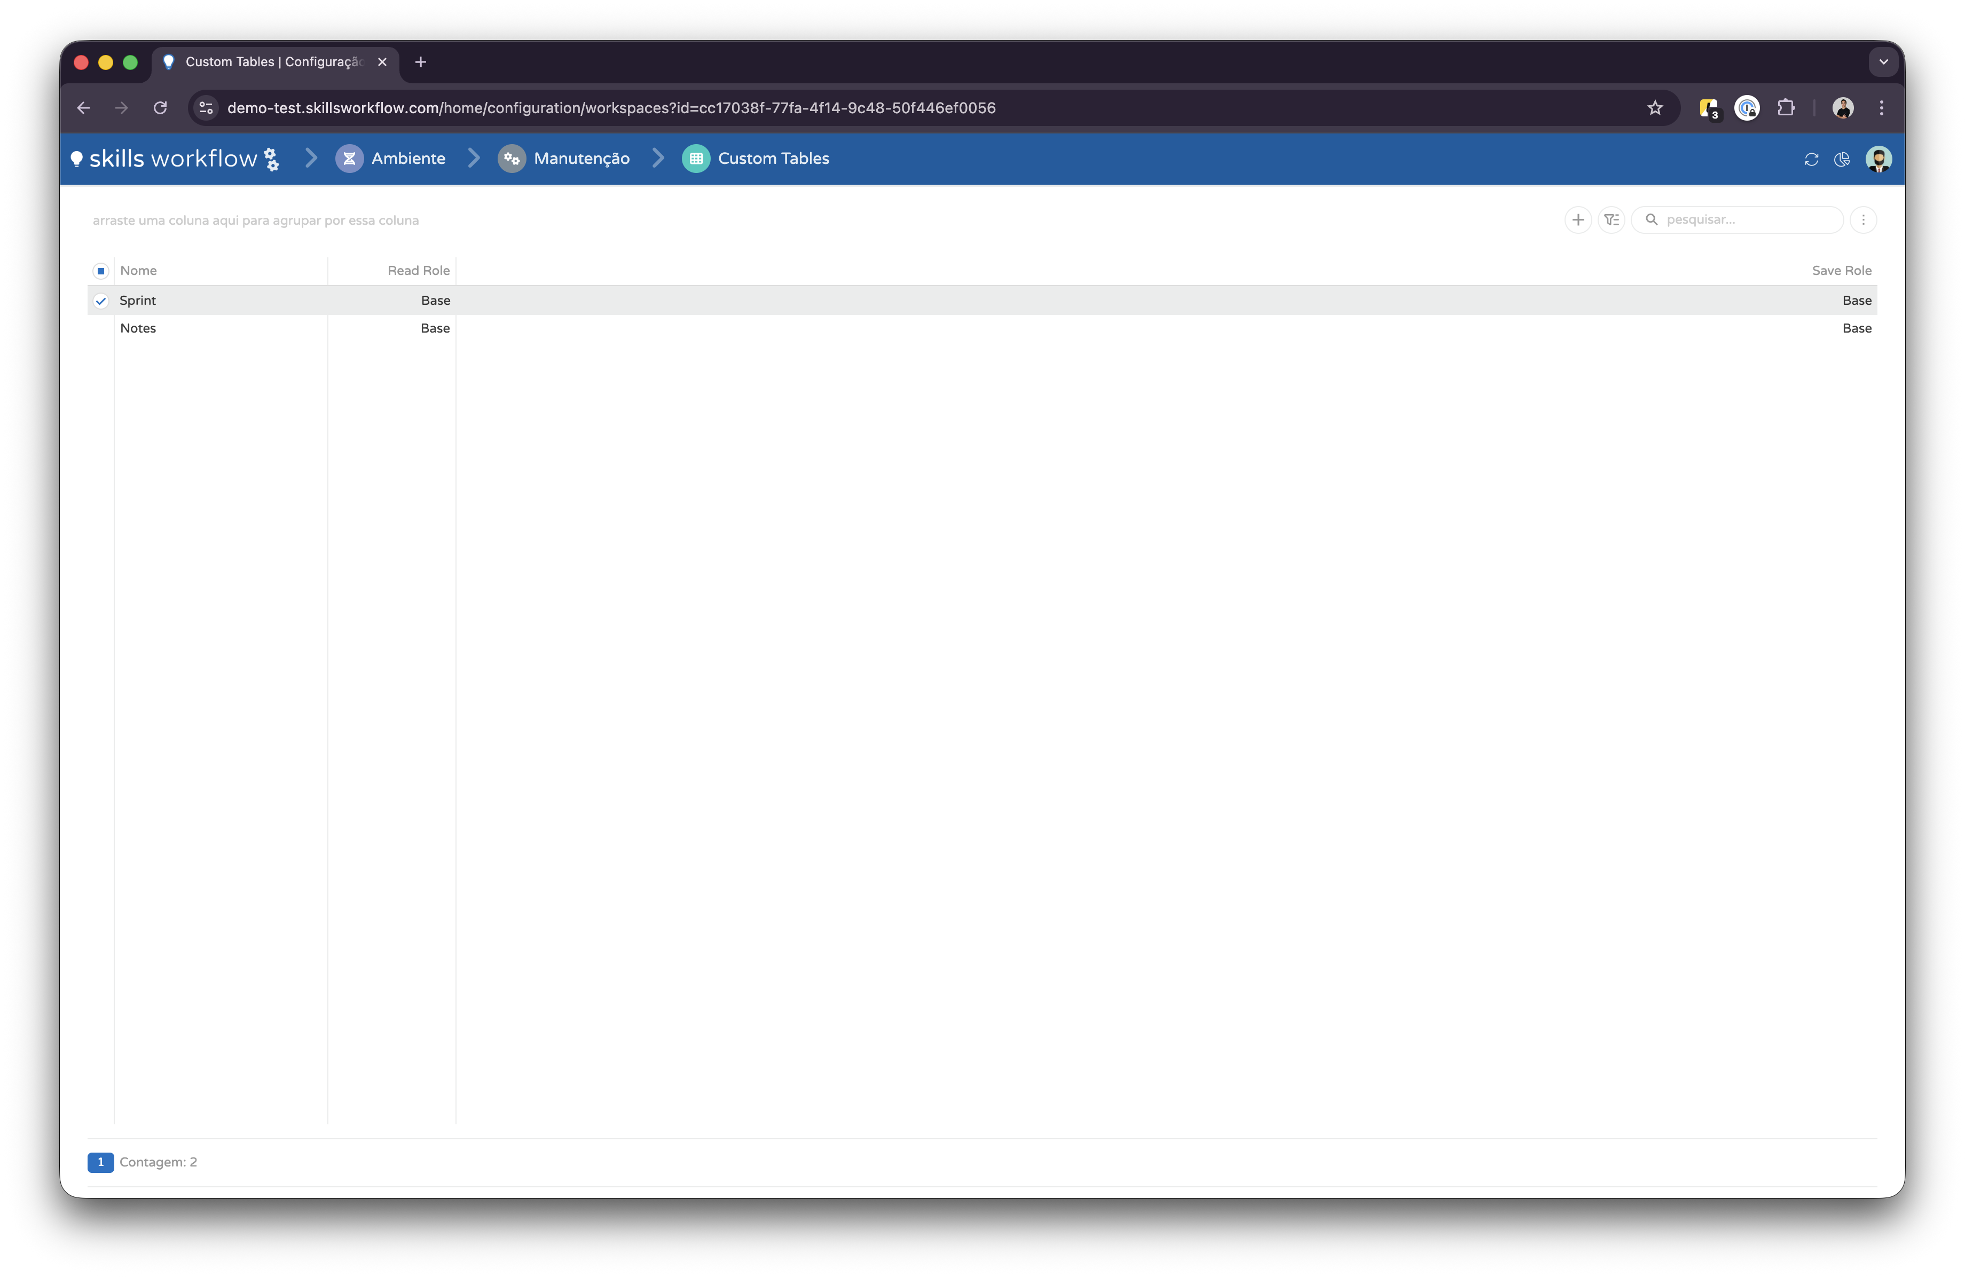The width and height of the screenshot is (1965, 1277).
Task: Expand the browser tab list chevron
Action: tap(1883, 62)
